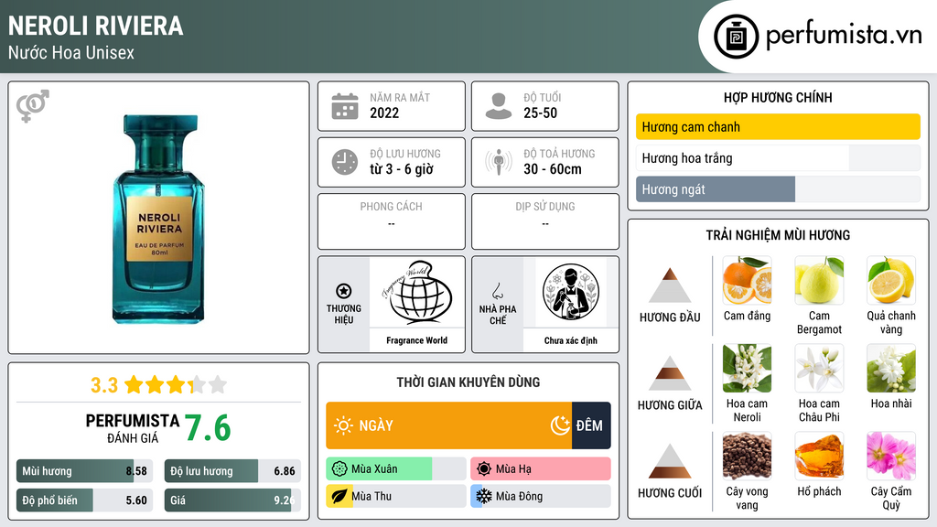This screenshot has width=937, height=527.
Task: Click the Dịp sử dụng card
Action: pyautogui.click(x=545, y=221)
